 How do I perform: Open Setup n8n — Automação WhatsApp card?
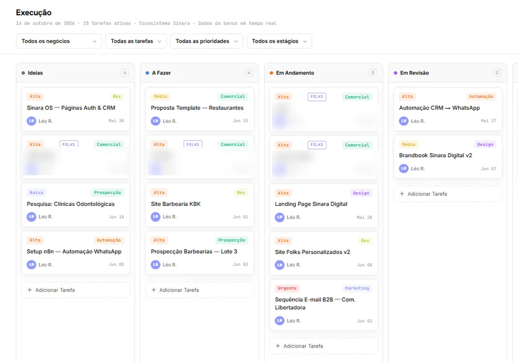click(x=76, y=253)
